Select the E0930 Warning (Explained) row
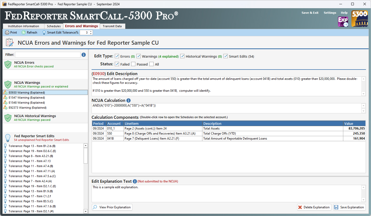This screenshot has width=371, height=216. pyautogui.click(x=45, y=93)
